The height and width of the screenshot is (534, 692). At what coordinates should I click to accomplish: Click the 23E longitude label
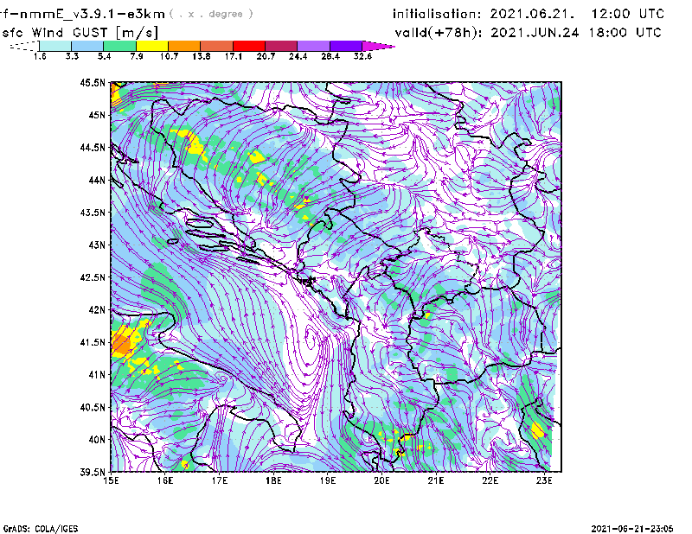544,480
